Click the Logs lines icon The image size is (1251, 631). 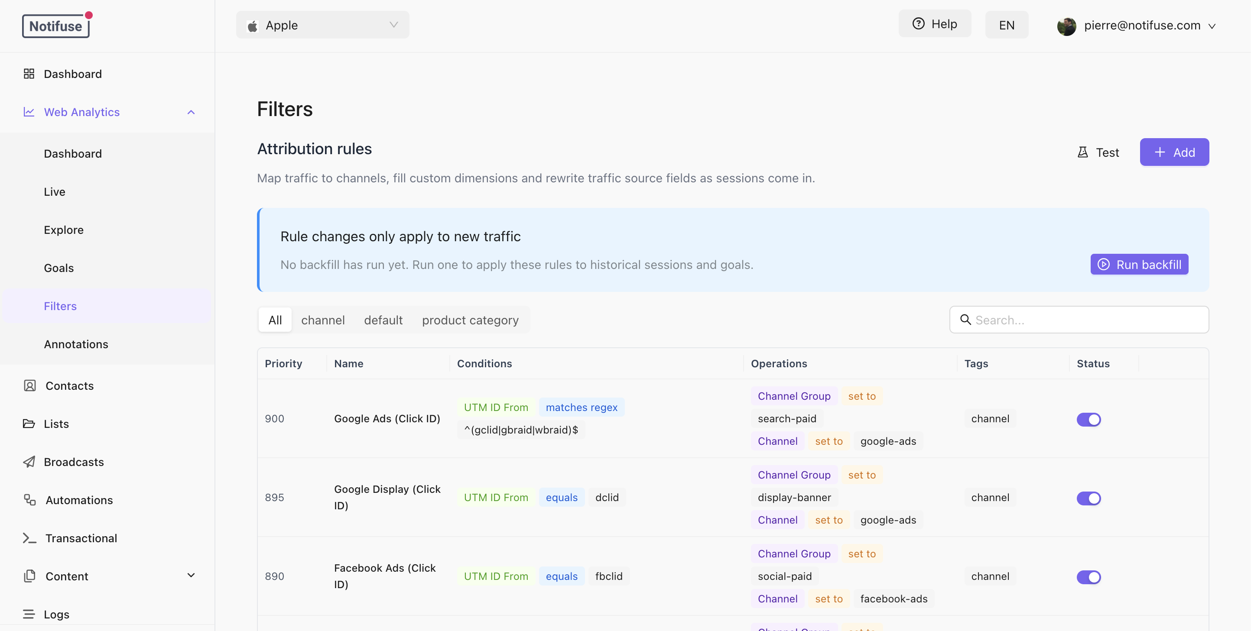29,615
